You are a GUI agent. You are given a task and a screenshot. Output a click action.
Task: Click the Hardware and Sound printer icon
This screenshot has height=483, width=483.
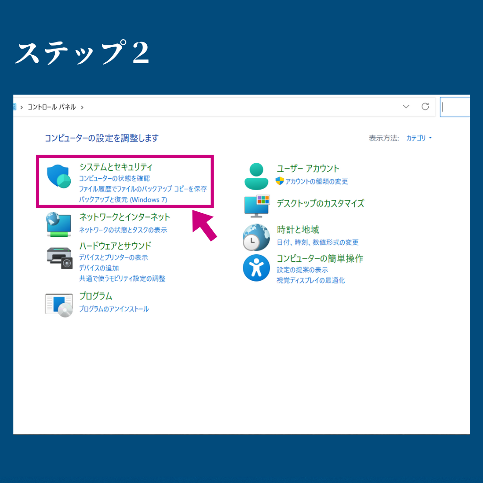click(x=59, y=258)
